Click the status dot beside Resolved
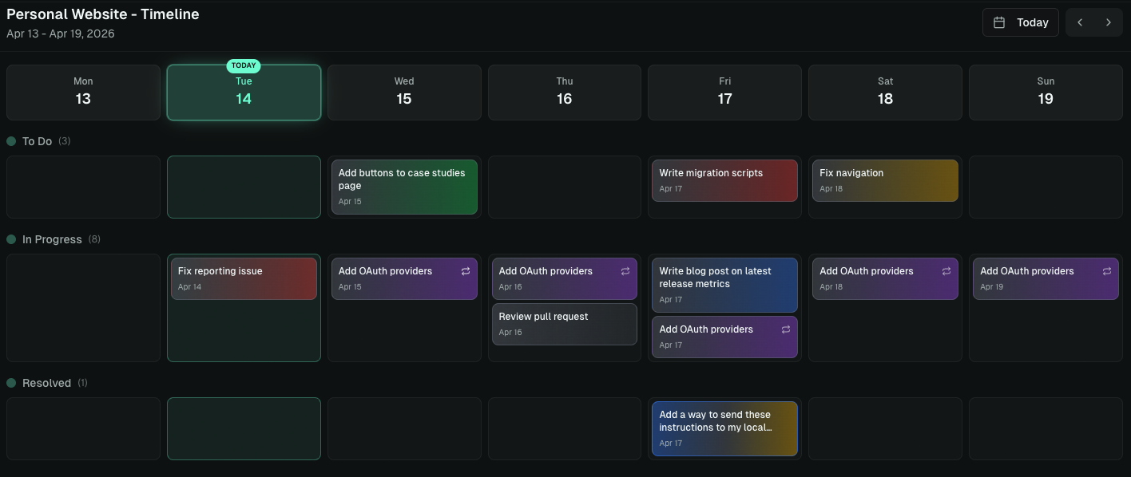 (x=11, y=382)
